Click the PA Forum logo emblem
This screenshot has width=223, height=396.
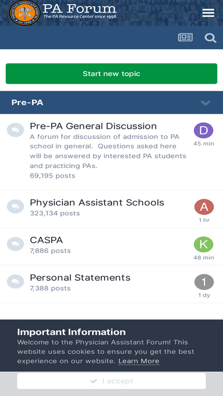click(x=25, y=12)
